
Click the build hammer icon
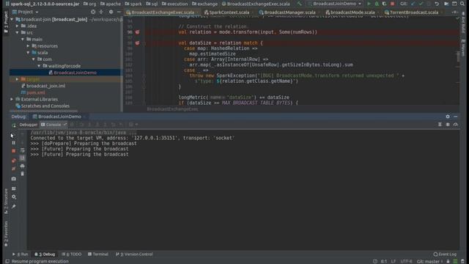[x=300, y=4]
